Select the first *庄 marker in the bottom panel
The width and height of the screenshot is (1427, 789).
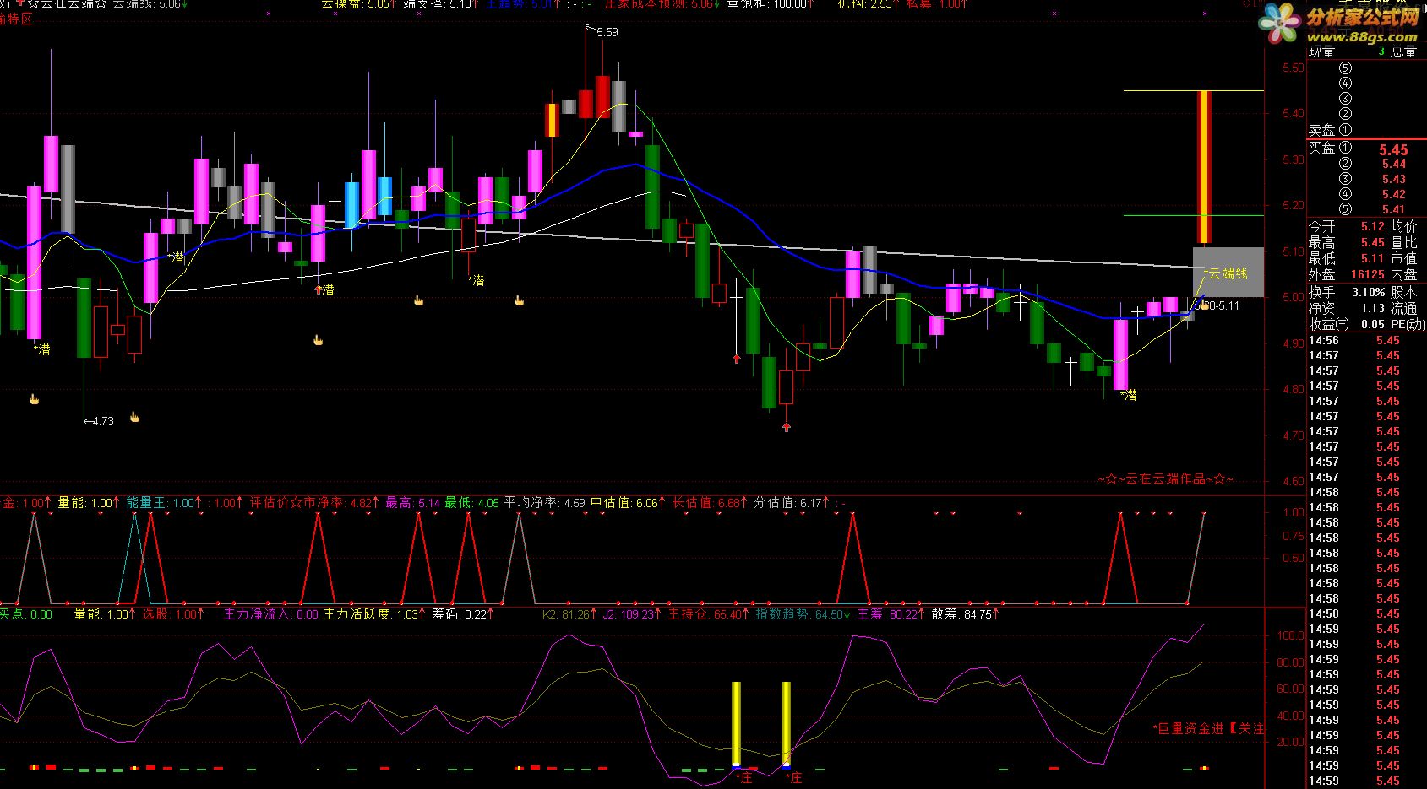pos(744,777)
